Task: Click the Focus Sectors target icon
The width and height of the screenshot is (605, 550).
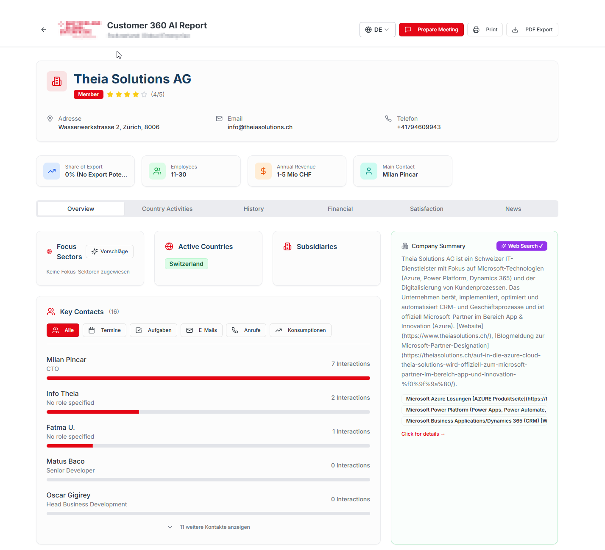Action: (x=49, y=252)
